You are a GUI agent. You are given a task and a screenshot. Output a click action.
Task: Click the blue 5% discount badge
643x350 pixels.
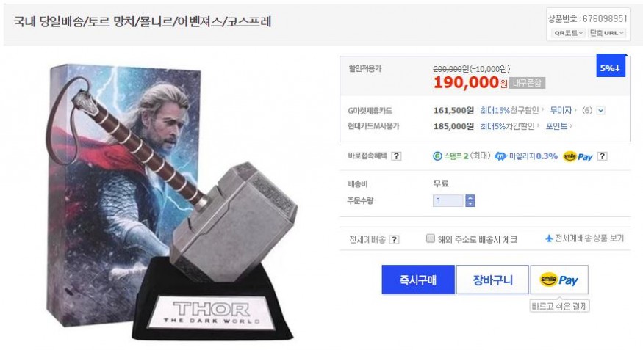click(611, 66)
